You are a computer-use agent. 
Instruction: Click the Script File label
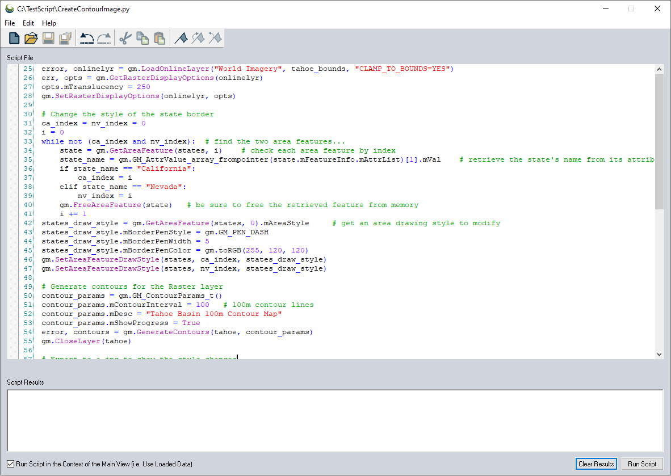20,58
